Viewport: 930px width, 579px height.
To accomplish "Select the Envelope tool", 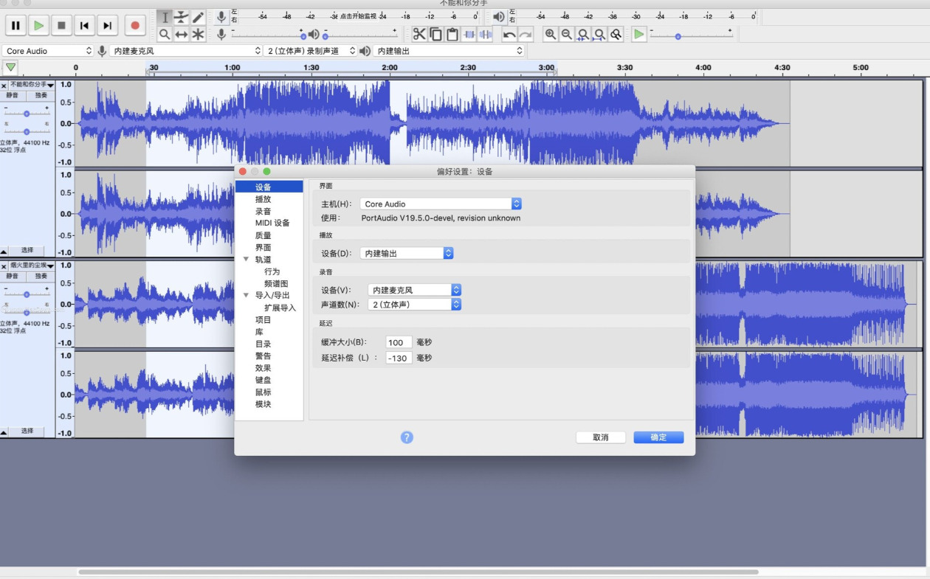I will coord(182,17).
